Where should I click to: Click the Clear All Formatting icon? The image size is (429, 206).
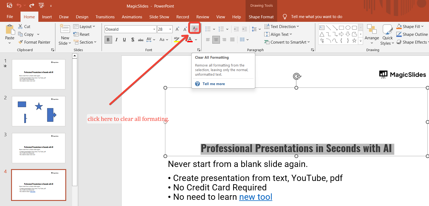click(195, 29)
